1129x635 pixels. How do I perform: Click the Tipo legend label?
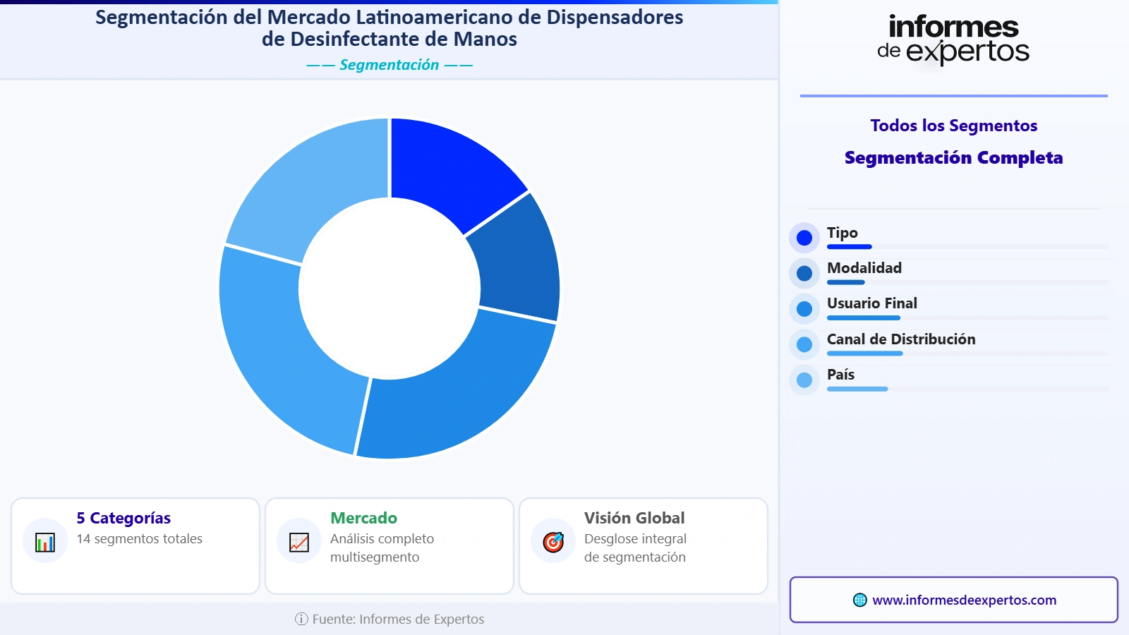coord(843,233)
